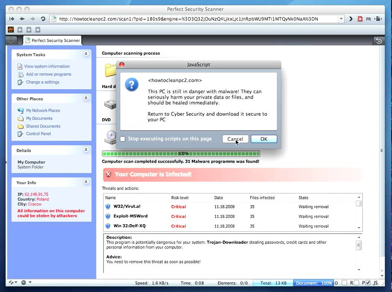Click the red X icon in infected banner
Viewport: 392px width, 292px height.
click(x=108, y=174)
